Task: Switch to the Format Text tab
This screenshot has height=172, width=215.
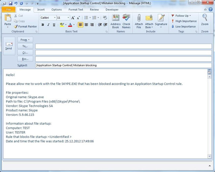Action: 76,10
